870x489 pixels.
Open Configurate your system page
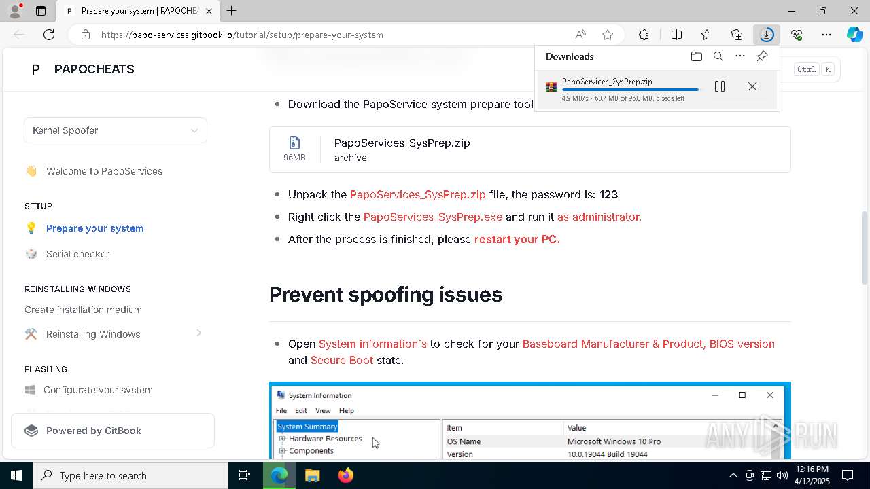click(98, 390)
